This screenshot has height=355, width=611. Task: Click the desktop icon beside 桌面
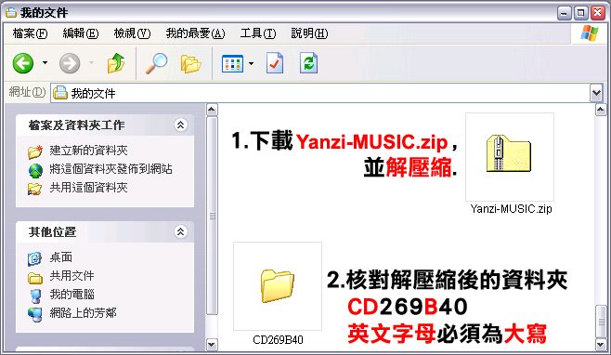[x=34, y=258]
